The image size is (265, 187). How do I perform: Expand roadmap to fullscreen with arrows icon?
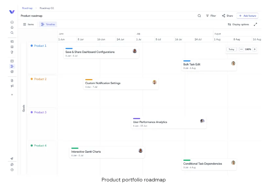pos(256,24)
